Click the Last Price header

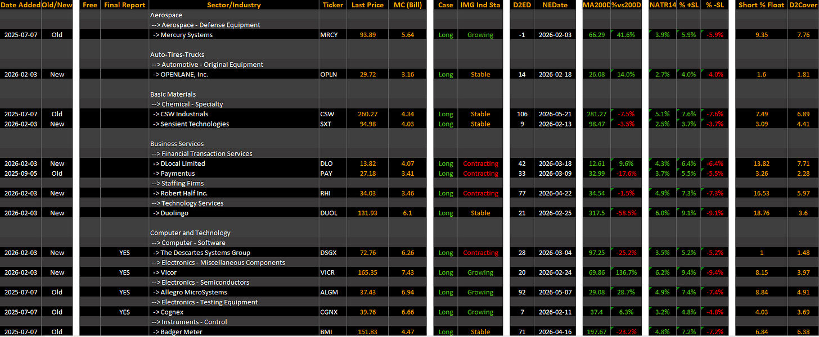(367, 5)
